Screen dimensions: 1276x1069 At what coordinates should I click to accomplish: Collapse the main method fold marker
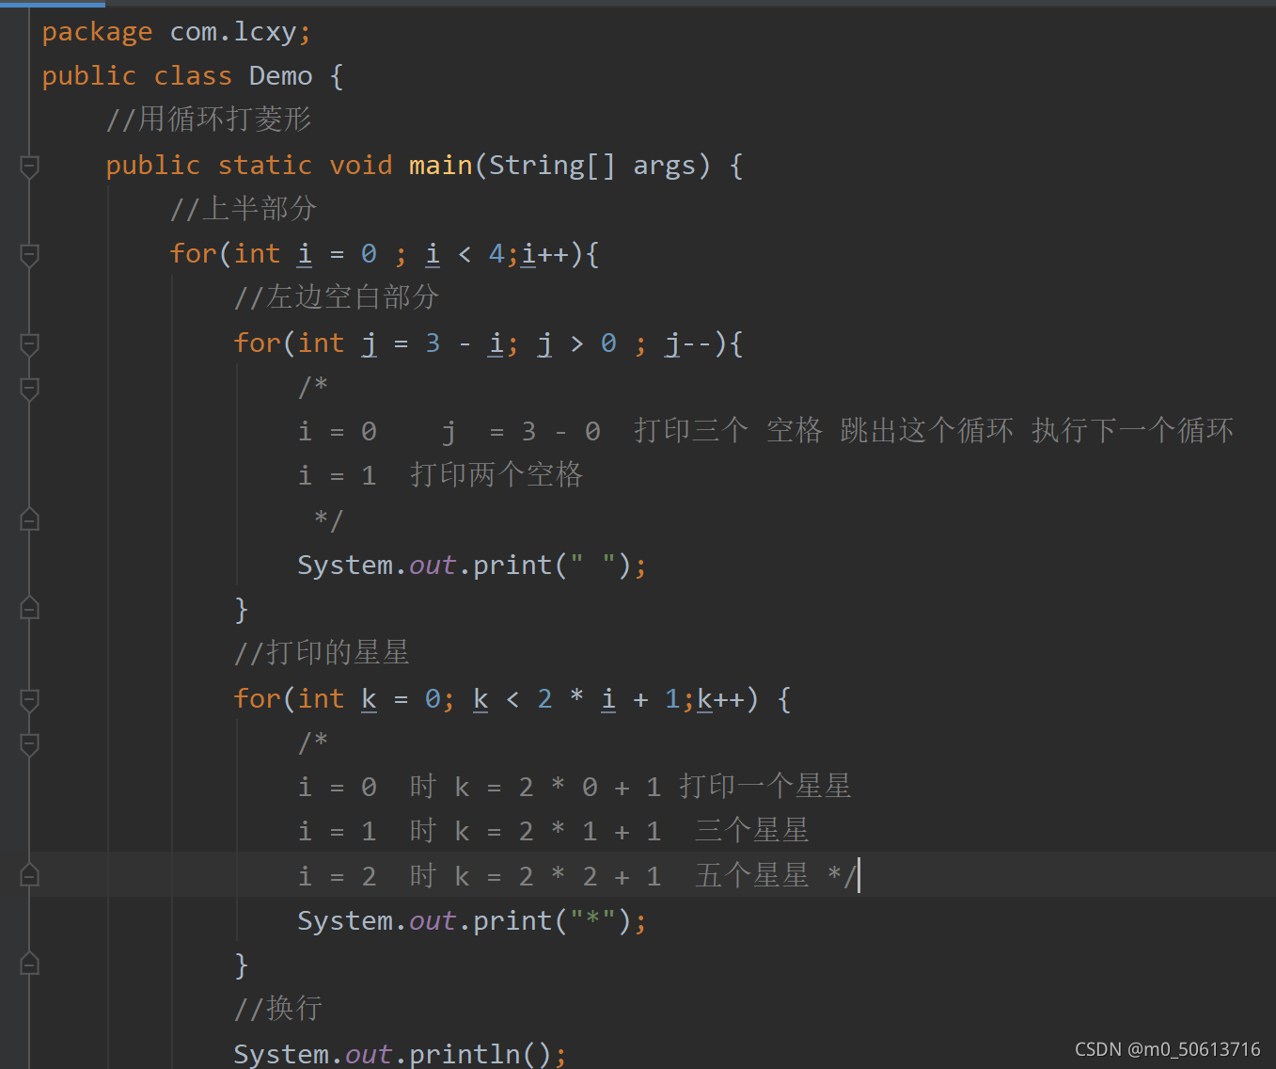click(29, 167)
